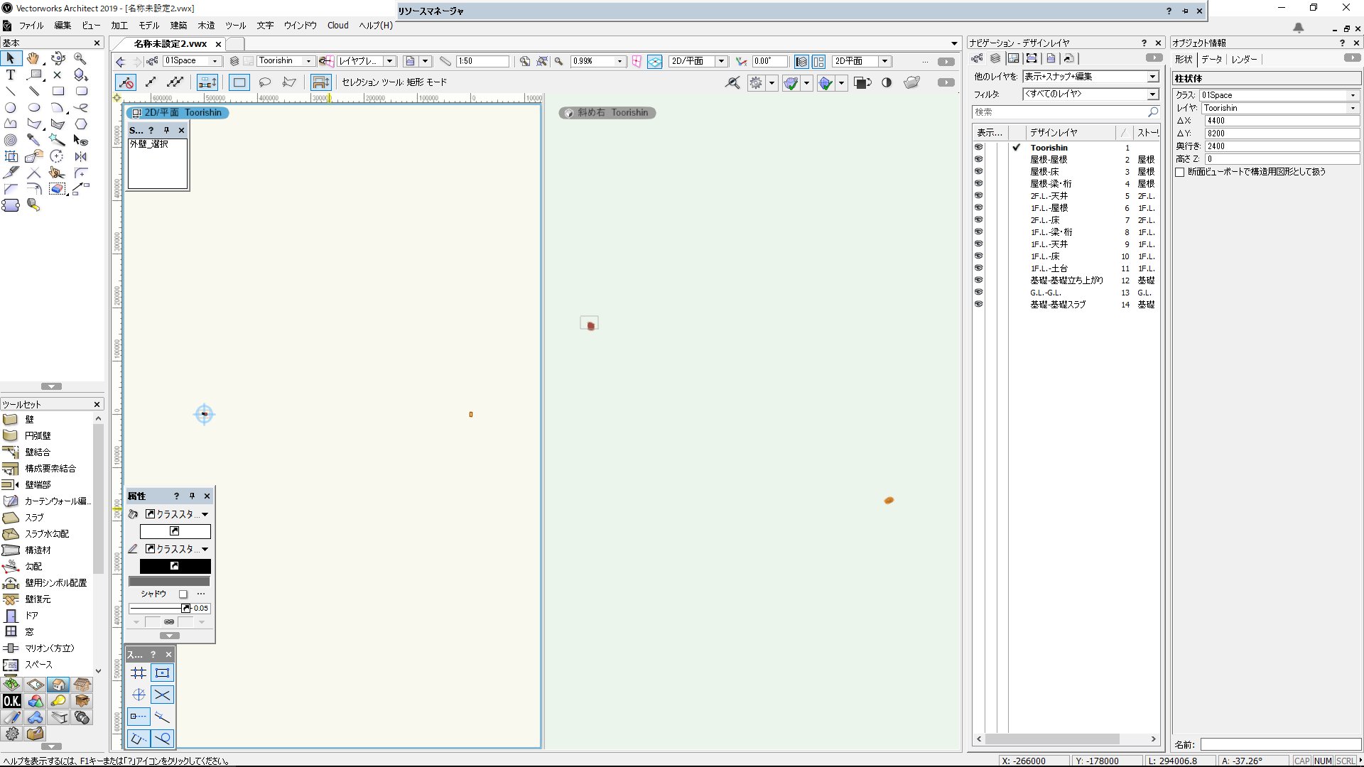Click the デザインレイヤ column header
The width and height of the screenshot is (1364, 767).
[1071, 133]
